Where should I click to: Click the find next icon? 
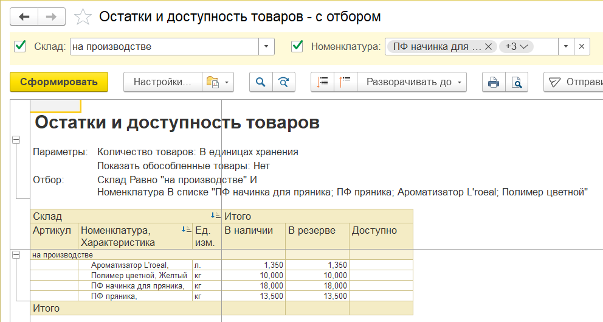(283, 82)
